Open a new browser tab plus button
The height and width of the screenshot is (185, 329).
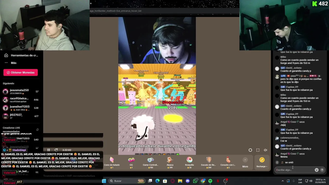pyautogui.click(x=91, y=3)
